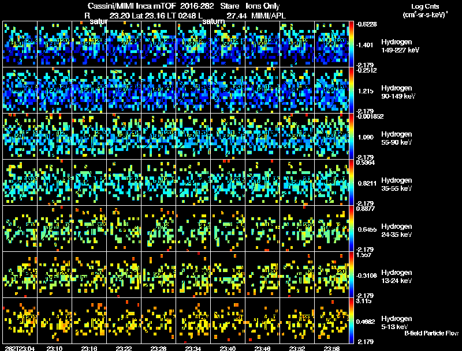Click the 'Ions Only' text in the title
The height and width of the screenshot is (351, 462).
(263, 6)
